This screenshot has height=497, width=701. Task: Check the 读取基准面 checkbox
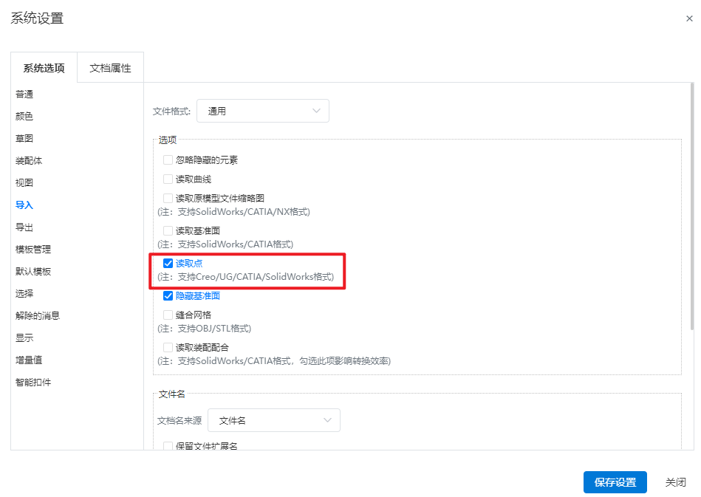(x=168, y=230)
